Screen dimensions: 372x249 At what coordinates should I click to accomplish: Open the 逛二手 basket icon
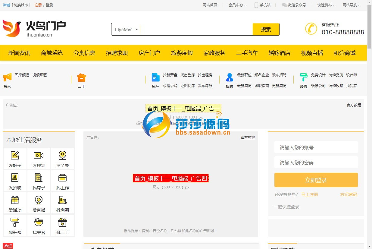coord(62,222)
